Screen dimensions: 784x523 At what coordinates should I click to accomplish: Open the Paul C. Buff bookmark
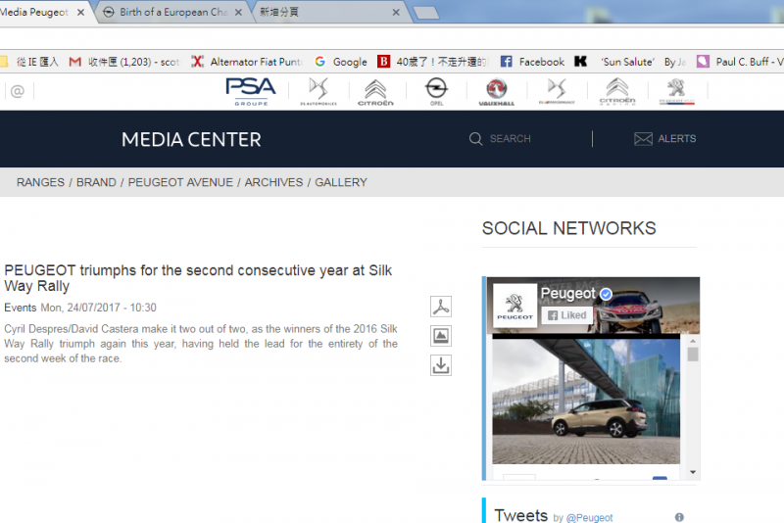pos(740,62)
